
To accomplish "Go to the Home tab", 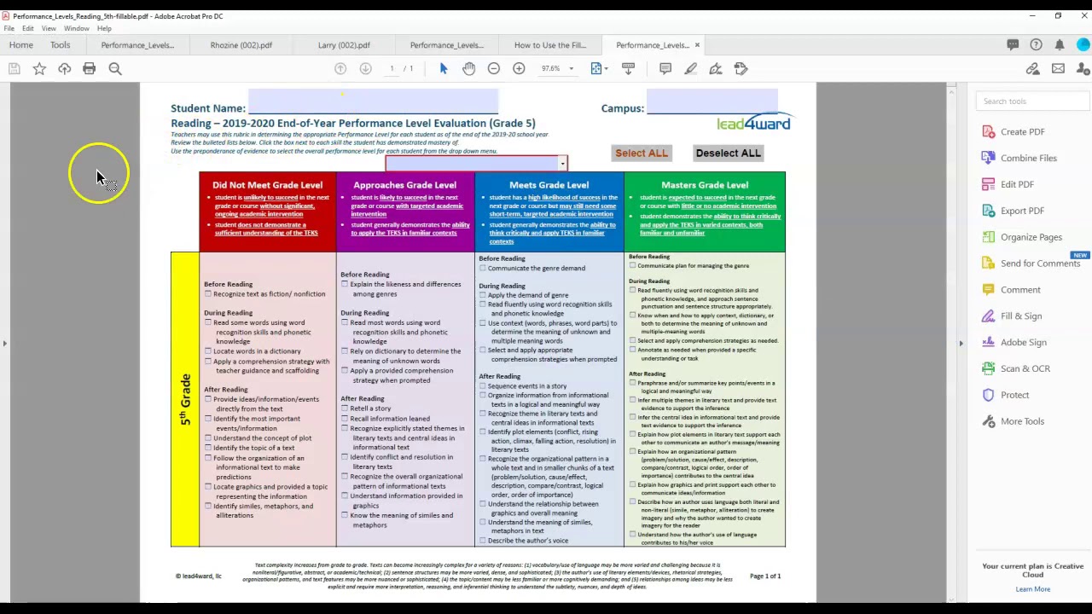I will click(21, 45).
